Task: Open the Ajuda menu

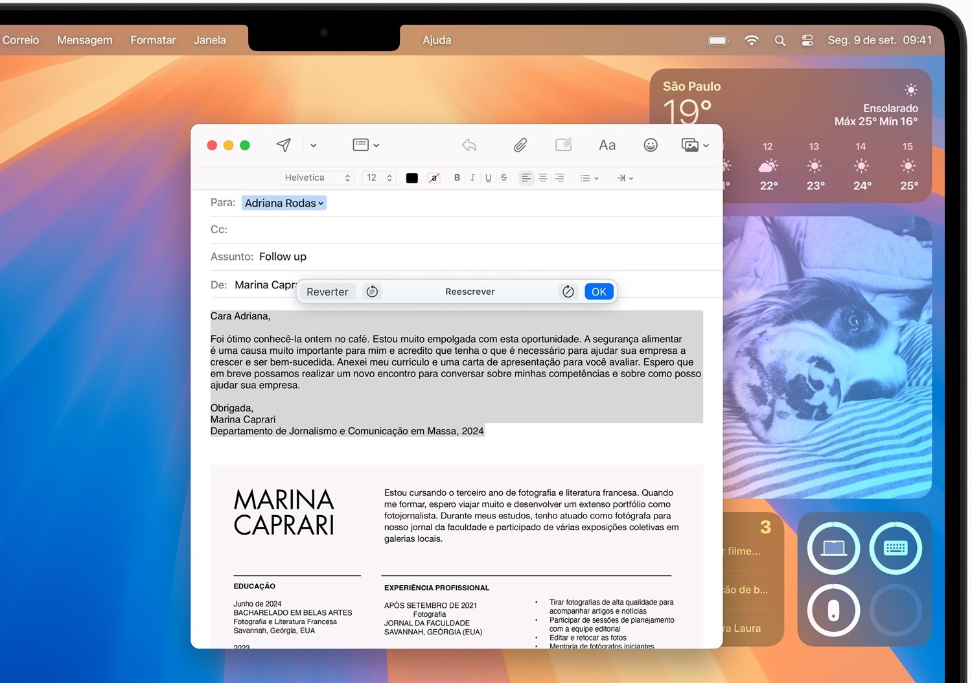Action: 437,40
